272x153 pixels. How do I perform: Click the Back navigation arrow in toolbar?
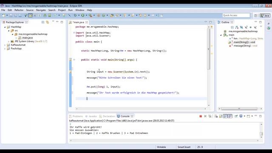click(x=145, y=15)
